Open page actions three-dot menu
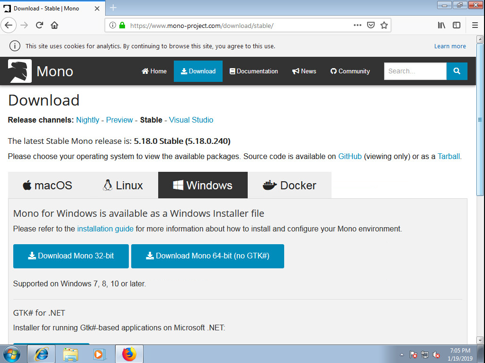Viewport: 485px width, 363px height. coord(358,25)
